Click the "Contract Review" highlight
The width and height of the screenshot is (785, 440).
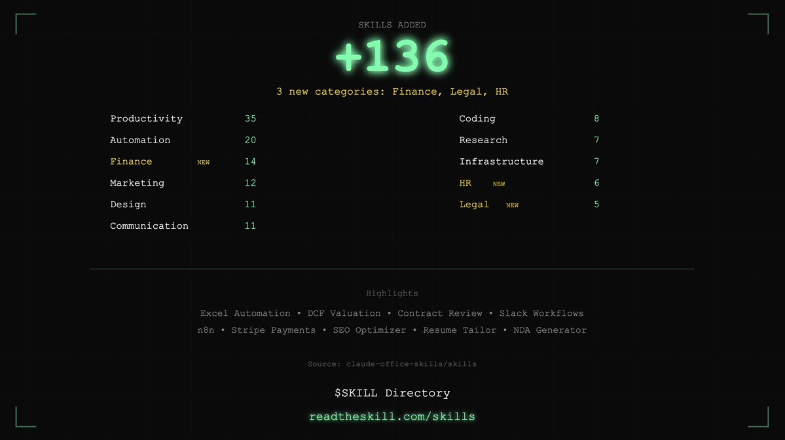pos(440,314)
